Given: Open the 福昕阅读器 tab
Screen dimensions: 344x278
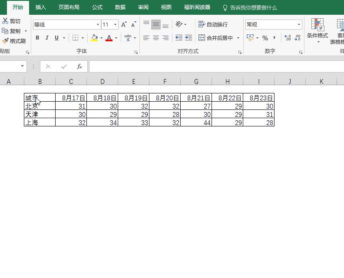Looking at the screenshot, I should point(197,7).
